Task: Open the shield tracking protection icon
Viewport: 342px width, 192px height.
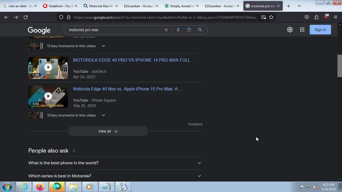Action: [x=61, y=17]
